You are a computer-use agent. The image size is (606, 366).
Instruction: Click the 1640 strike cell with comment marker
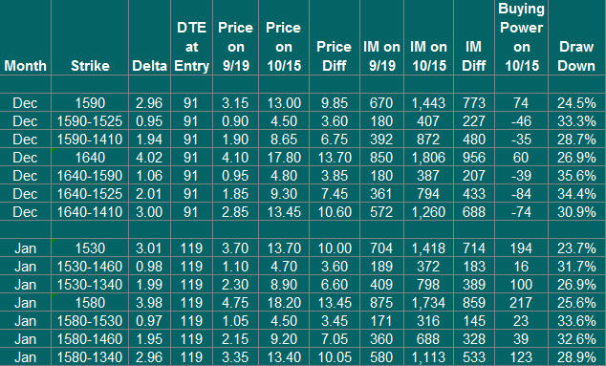coord(90,158)
